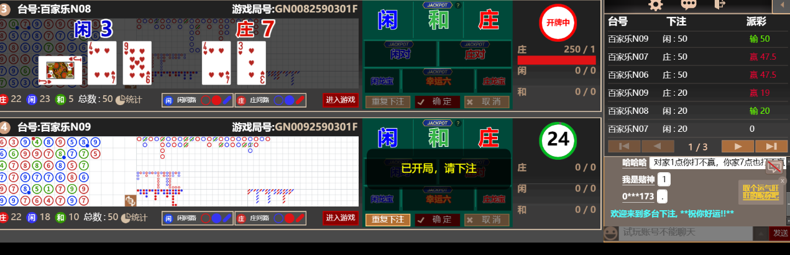Click username 哈哈哈 in chat
This screenshot has width=790, height=255.
[635, 163]
